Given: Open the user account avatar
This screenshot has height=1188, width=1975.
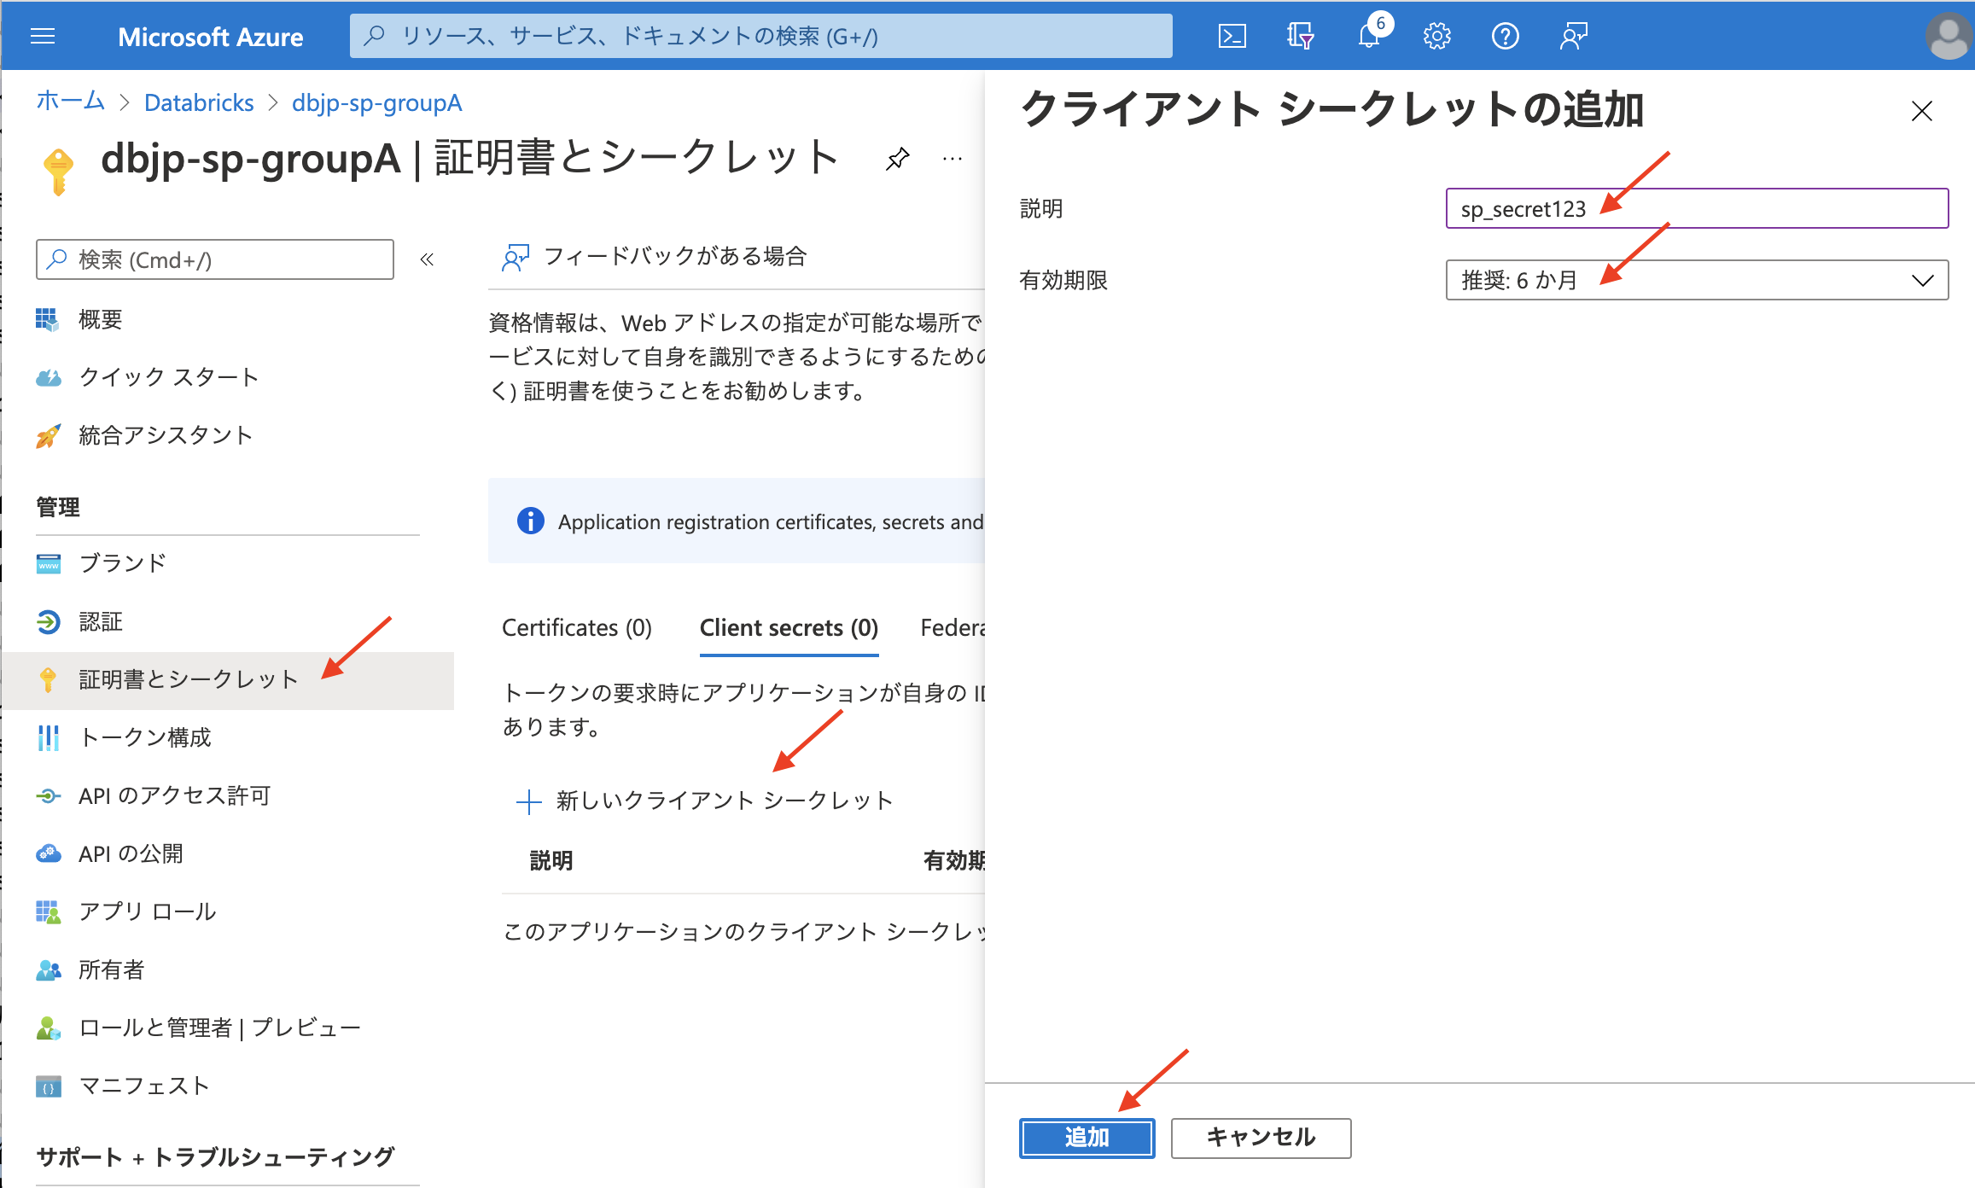Looking at the screenshot, I should (x=1949, y=36).
